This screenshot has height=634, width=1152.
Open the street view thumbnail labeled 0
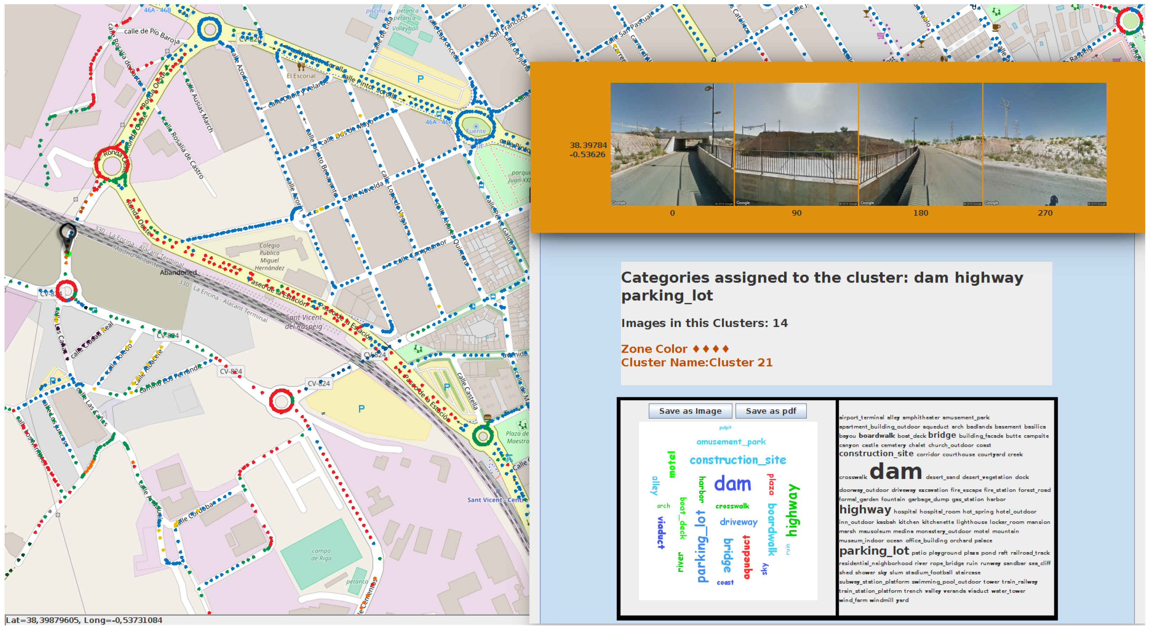672,144
